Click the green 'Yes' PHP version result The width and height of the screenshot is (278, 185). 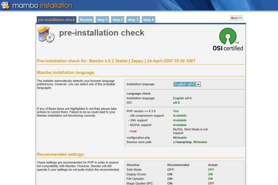pyautogui.click(x=176, y=111)
